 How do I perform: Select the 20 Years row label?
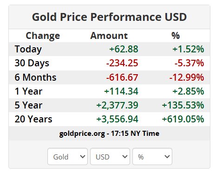33,119
